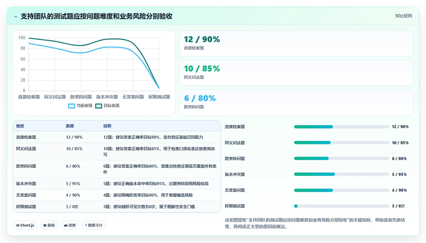Screen dimensions: 426x243
Task: Click the 无答案问题 progress bar
Action: tap(342, 190)
